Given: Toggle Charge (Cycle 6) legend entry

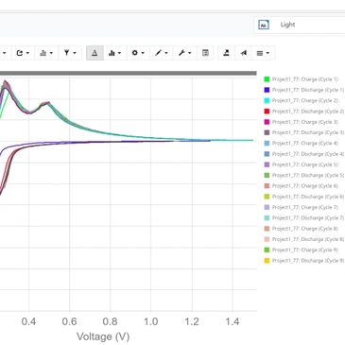Looking at the screenshot, I should tap(301, 186).
